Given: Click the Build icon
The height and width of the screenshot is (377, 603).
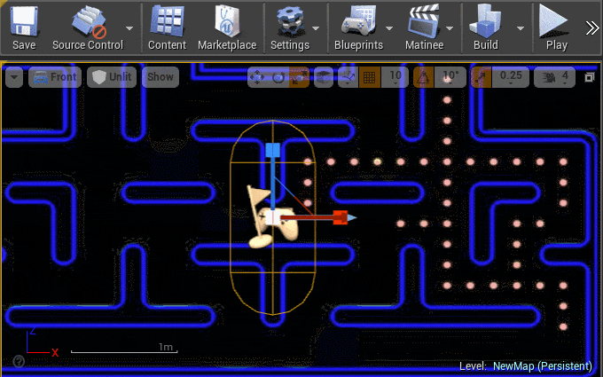Looking at the screenshot, I should pyautogui.click(x=485, y=20).
